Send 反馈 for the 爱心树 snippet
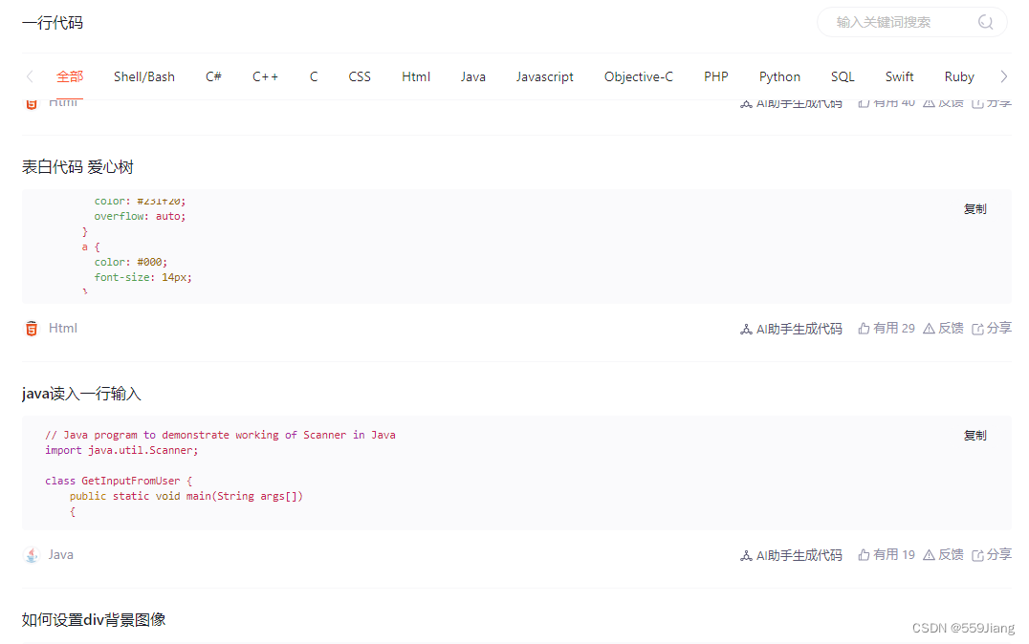1029x644 pixels. pyautogui.click(x=943, y=329)
